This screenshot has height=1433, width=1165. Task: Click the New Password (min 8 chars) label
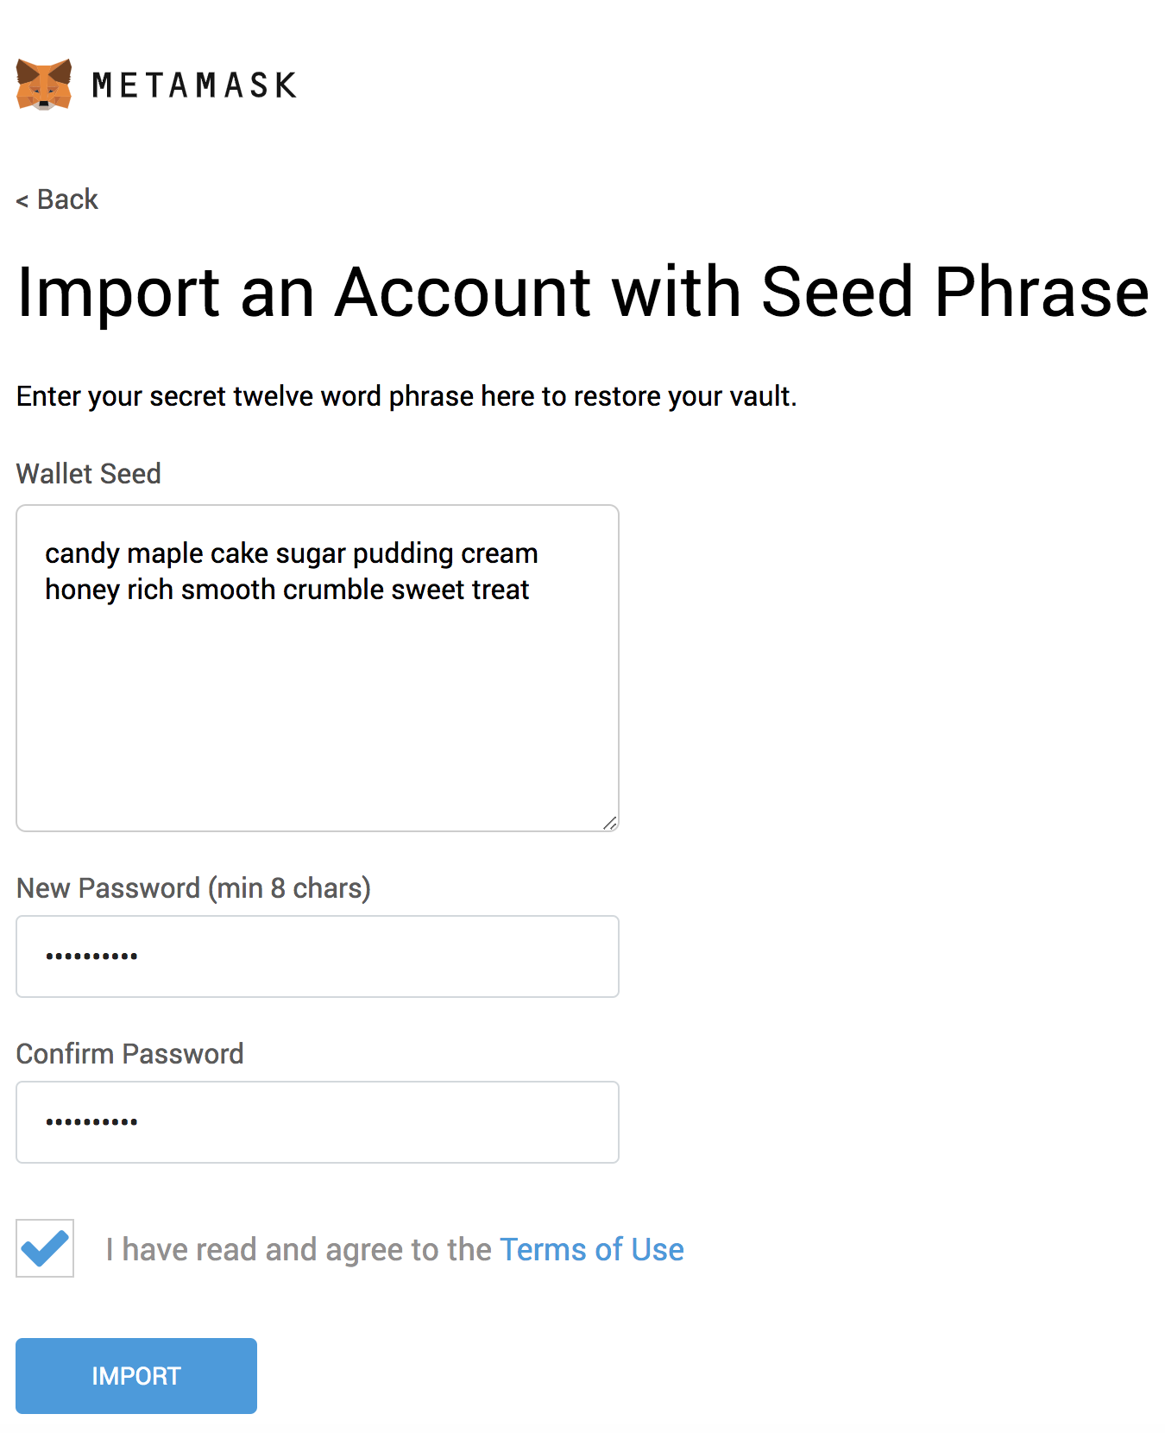[x=192, y=887]
